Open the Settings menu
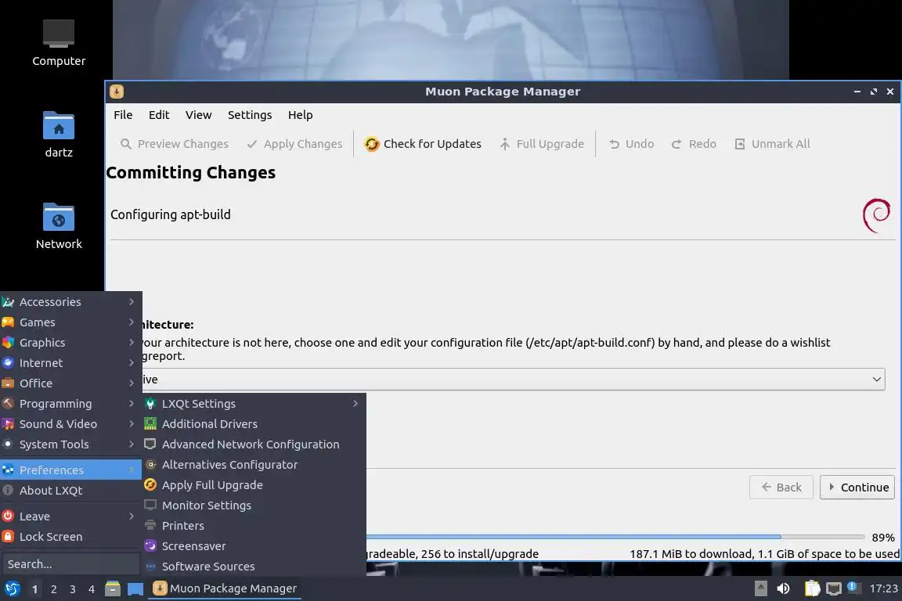Screen dimensions: 902x601 [250, 115]
